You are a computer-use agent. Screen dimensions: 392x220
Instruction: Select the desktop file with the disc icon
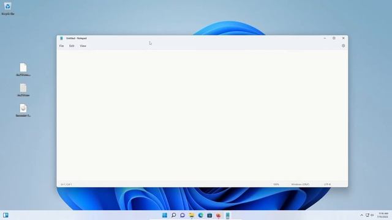click(x=23, y=110)
